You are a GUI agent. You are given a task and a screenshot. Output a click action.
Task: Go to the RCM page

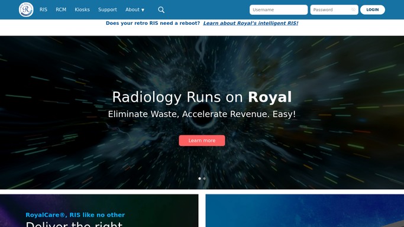[x=61, y=10]
